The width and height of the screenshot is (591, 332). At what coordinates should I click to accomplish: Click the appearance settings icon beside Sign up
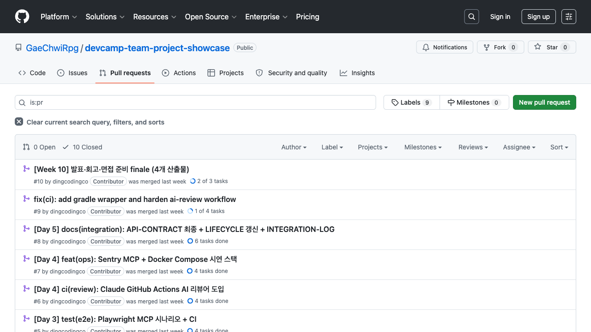coord(569,17)
